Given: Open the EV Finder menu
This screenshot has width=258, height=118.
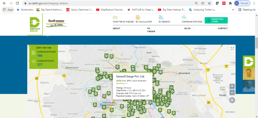Looking at the screenshot, I should (151, 30).
